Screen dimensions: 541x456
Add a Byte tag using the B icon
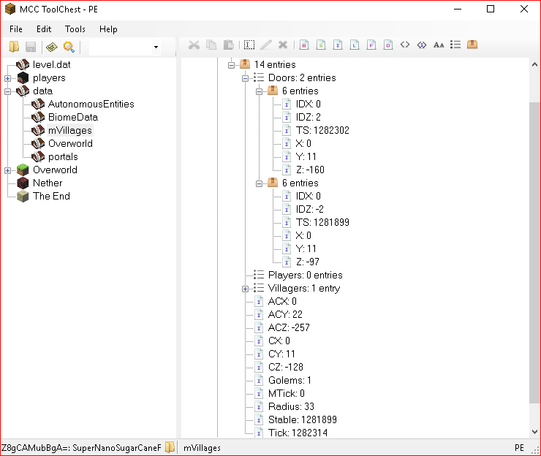coord(303,45)
